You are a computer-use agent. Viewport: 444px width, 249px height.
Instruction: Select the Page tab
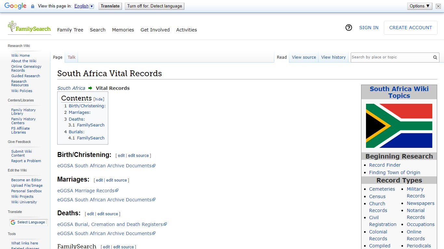pos(58,57)
